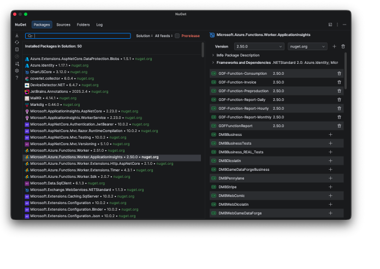Screen dimensions: 380x269
Task: Enable the Prerelease checkbox
Action: tap(177, 36)
